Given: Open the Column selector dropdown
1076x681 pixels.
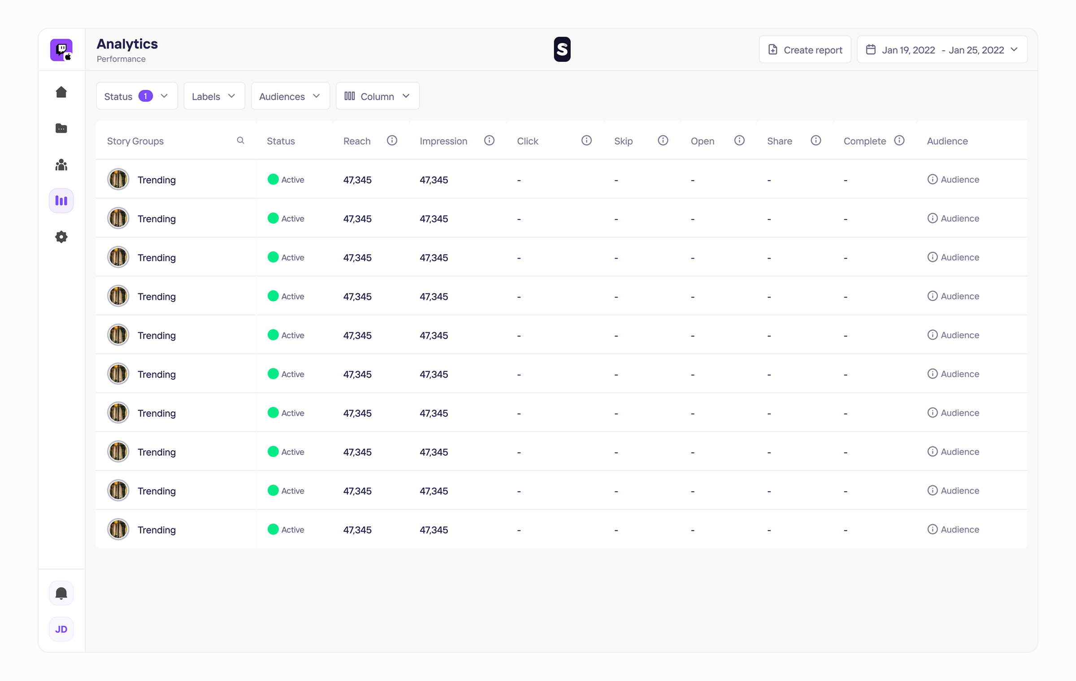Looking at the screenshot, I should (377, 96).
